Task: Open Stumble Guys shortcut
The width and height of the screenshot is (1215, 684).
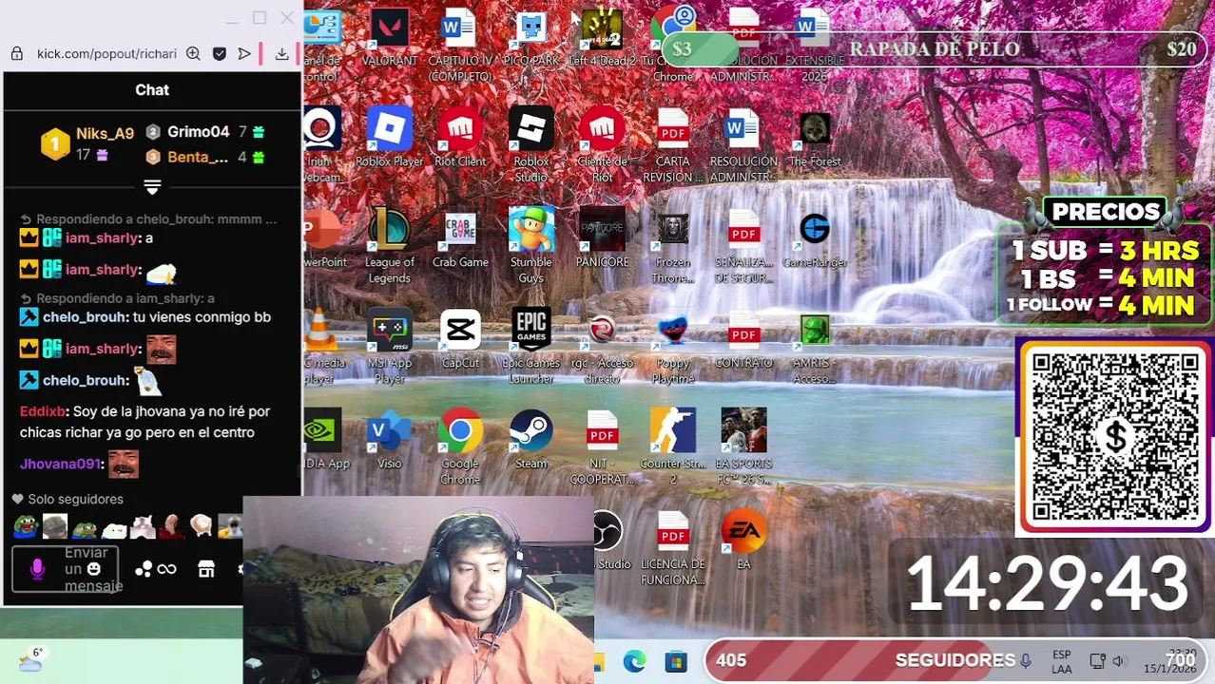Action: coord(531,246)
